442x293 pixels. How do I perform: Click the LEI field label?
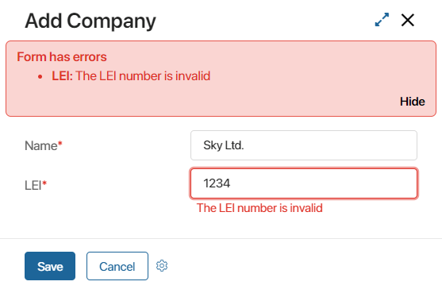coord(33,186)
